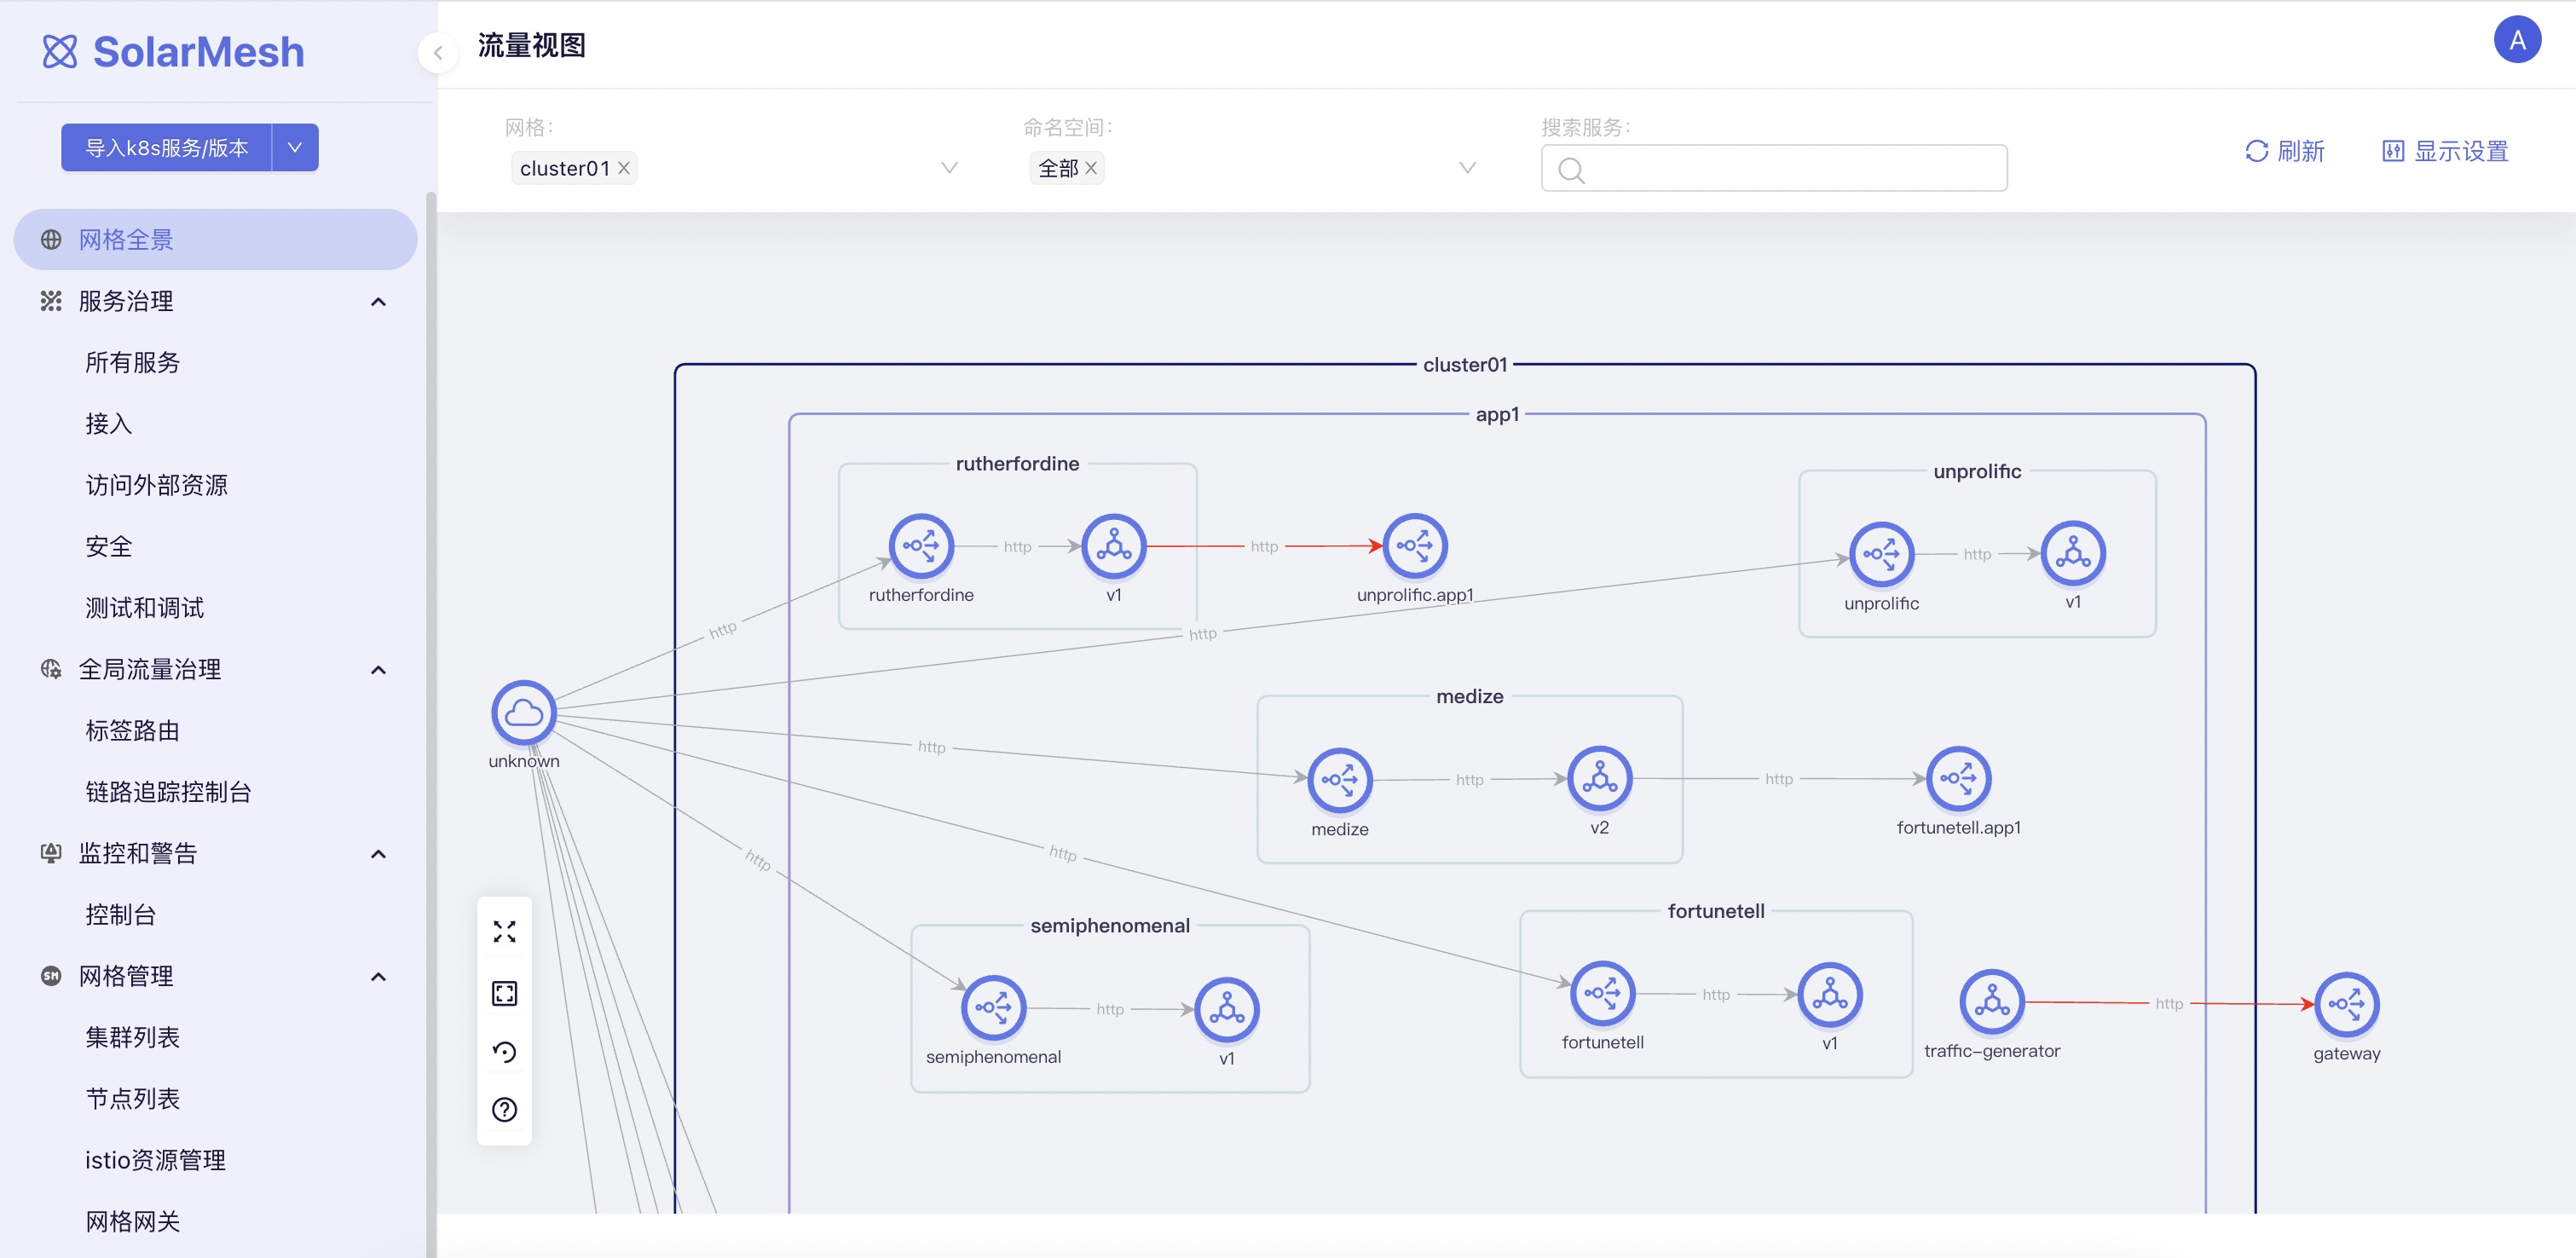Select the medize v2 workload node
Viewport: 2576px width, 1258px height.
pos(1599,778)
